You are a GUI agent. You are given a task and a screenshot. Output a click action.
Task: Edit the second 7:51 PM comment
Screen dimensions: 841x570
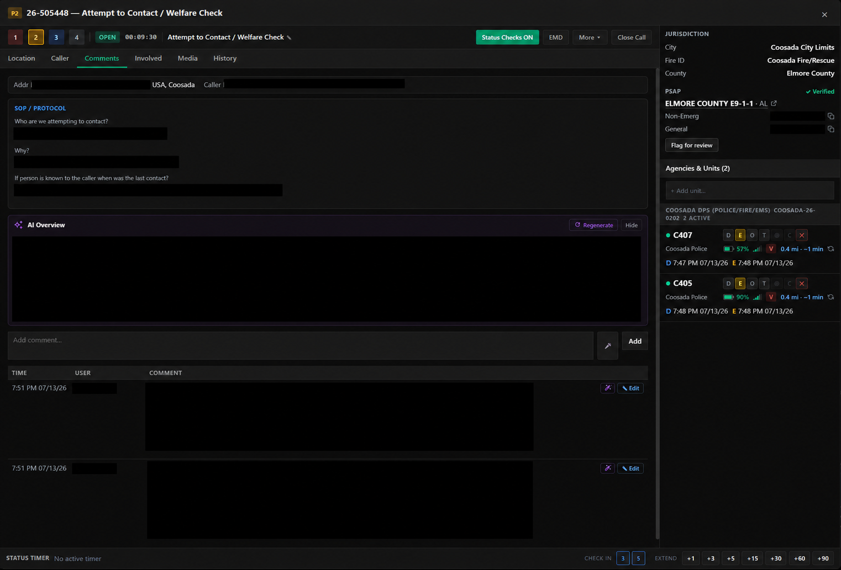630,468
